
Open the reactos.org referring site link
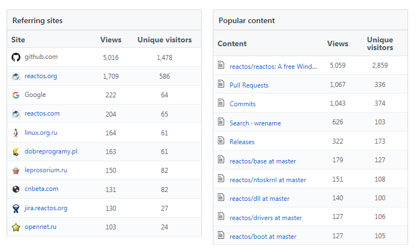(41, 76)
